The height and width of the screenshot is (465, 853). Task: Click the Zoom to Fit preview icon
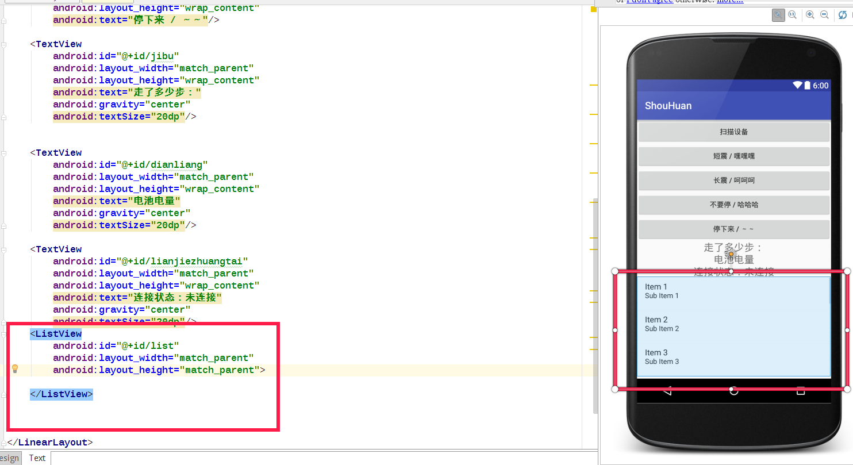pyautogui.click(x=778, y=16)
